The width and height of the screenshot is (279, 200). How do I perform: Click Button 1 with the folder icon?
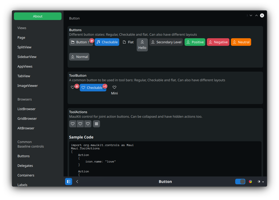tap(81, 42)
